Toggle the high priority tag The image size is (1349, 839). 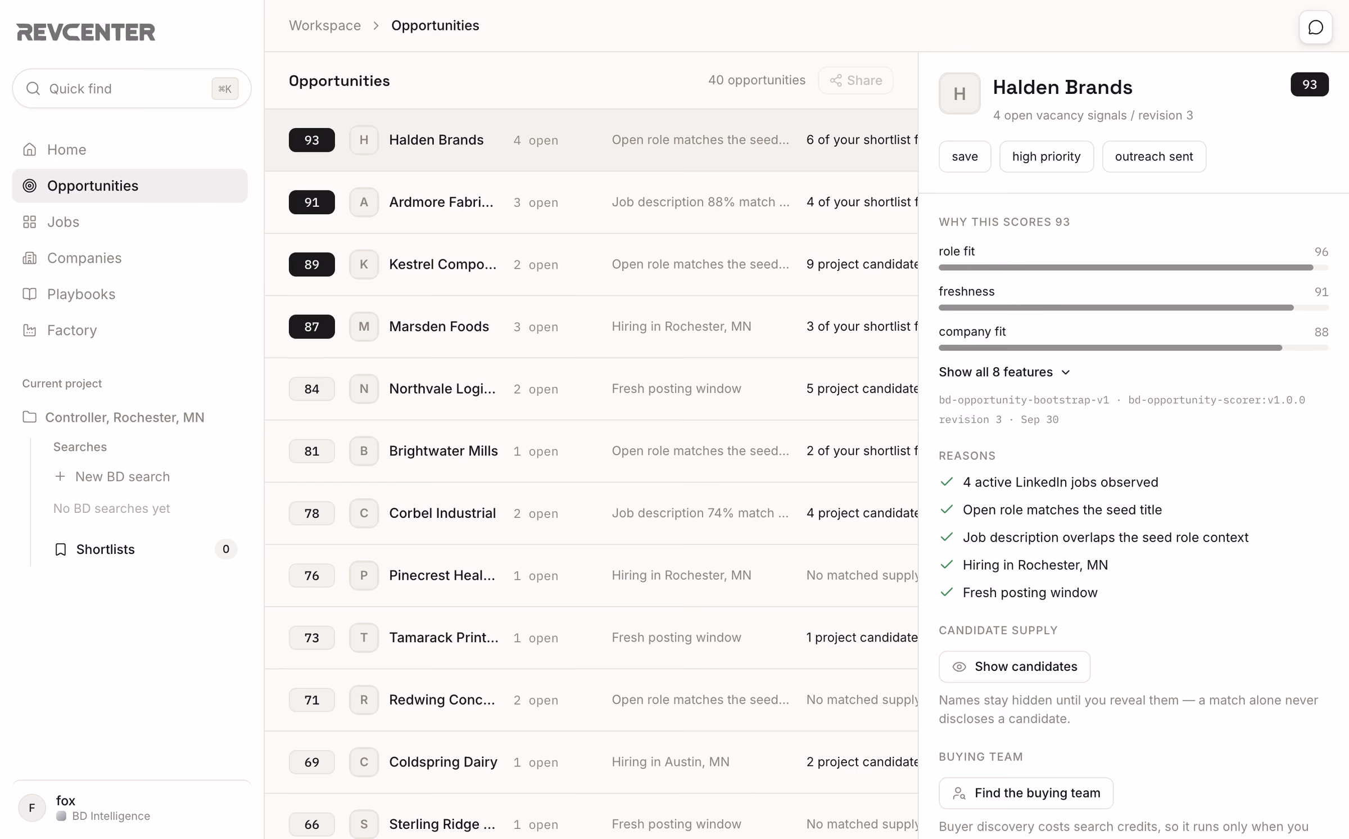1046,156
